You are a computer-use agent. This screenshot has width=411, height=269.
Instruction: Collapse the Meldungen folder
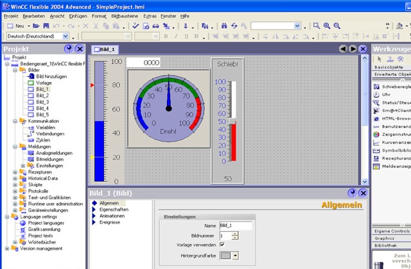[15, 147]
